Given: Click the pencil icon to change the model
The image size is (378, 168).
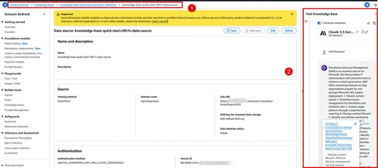Looking at the screenshot, I should click(366, 32).
